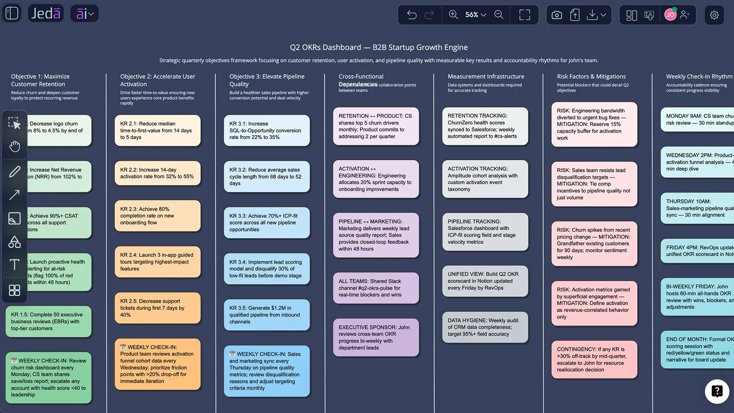Select the KR 2.1 Reduce median time-to-first-value card
Viewport: 734px width, 413px height.
pos(158,130)
